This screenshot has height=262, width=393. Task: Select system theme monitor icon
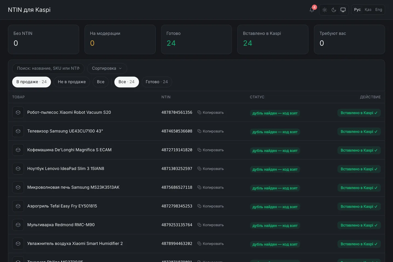pyautogui.click(x=343, y=10)
